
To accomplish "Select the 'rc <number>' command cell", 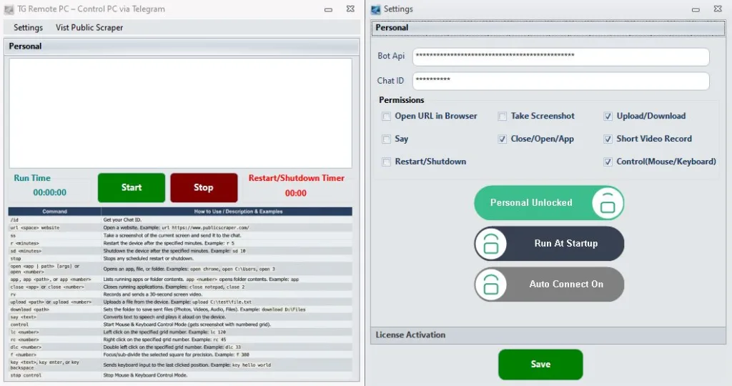I will (54, 340).
